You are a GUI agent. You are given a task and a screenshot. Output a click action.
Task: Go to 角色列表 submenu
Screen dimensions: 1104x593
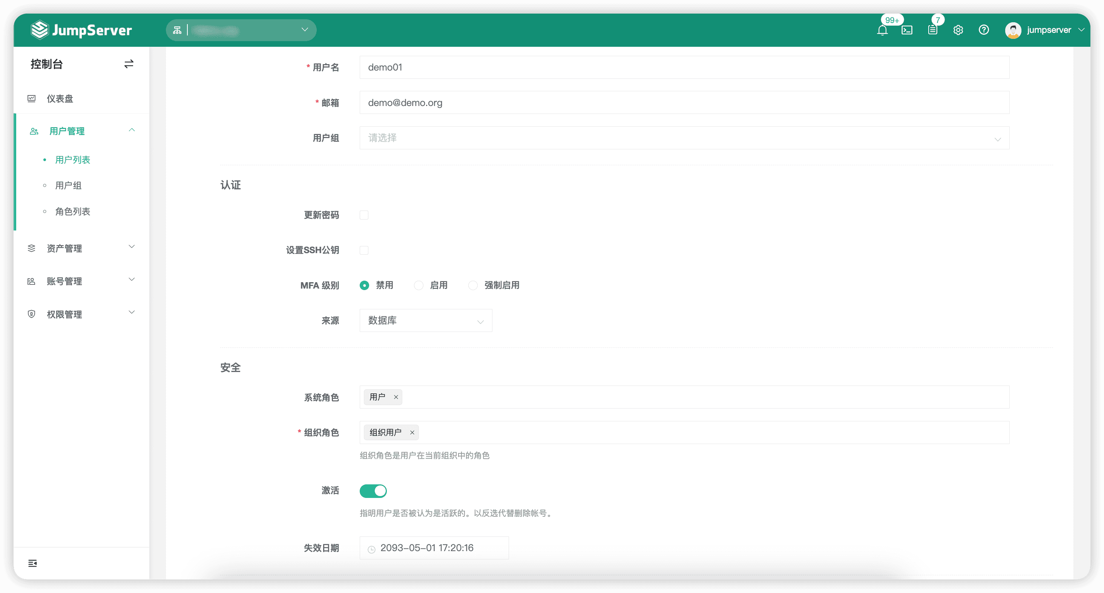click(72, 212)
